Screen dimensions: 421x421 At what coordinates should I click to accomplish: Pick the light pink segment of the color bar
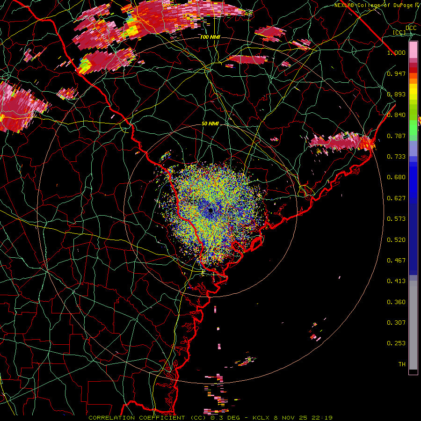click(413, 50)
